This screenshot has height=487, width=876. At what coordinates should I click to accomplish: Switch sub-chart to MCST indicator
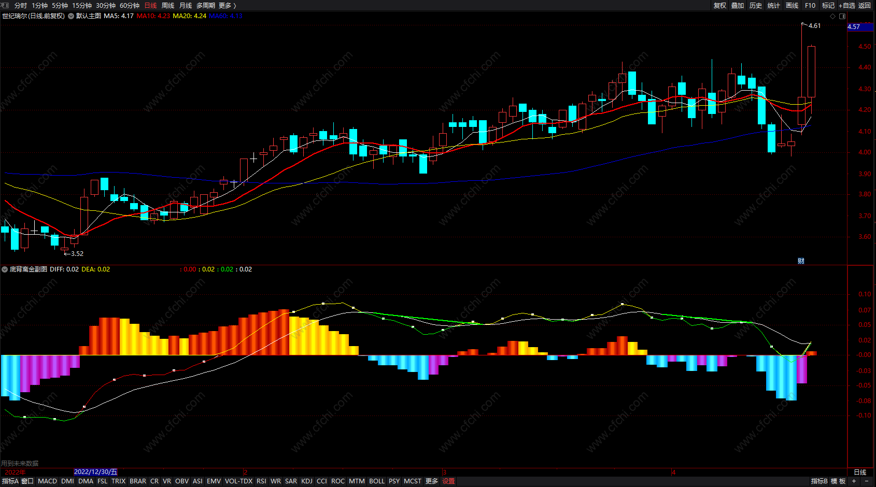tap(413, 481)
